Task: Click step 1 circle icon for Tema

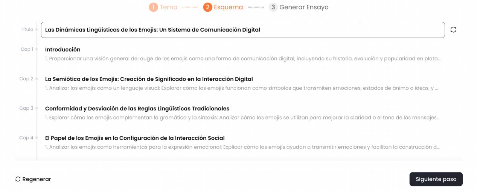Action: click(153, 7)
